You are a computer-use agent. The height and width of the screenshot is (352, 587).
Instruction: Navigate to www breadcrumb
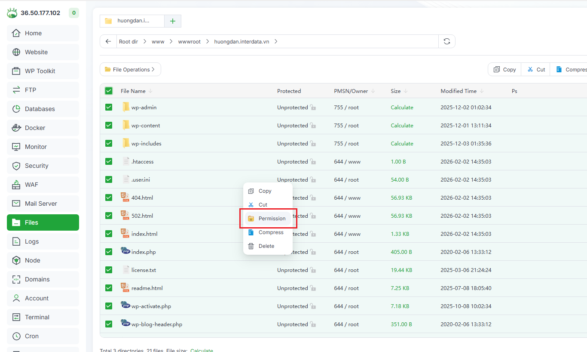pyautogui.click(x=158, y=42)
